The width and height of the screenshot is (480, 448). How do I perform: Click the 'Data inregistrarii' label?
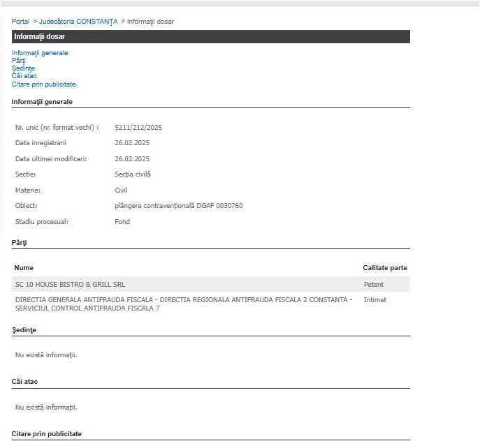point(41,143)
